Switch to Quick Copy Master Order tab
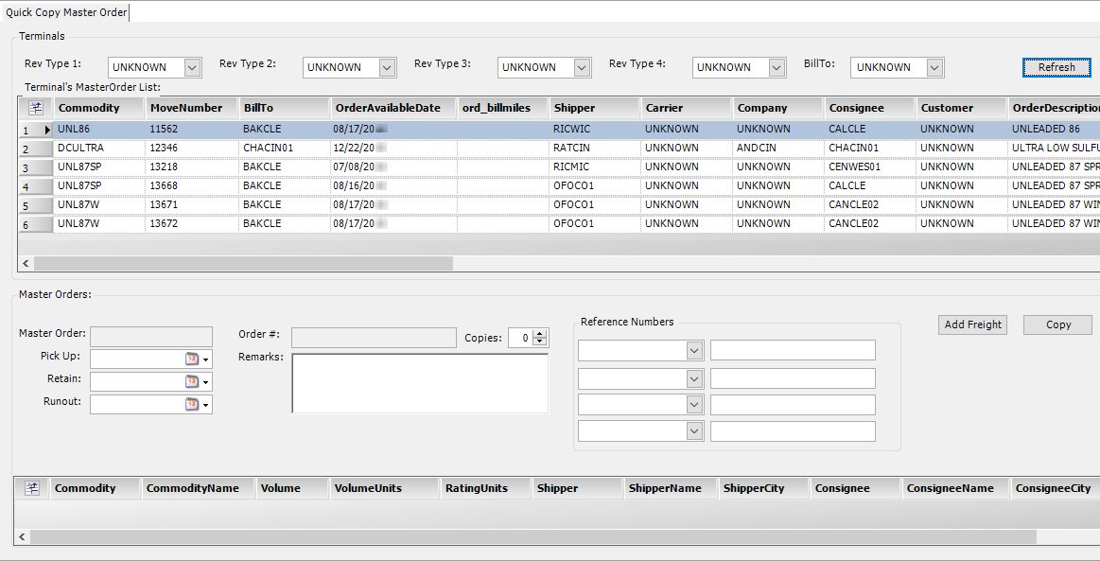 (x=65, y=12)
